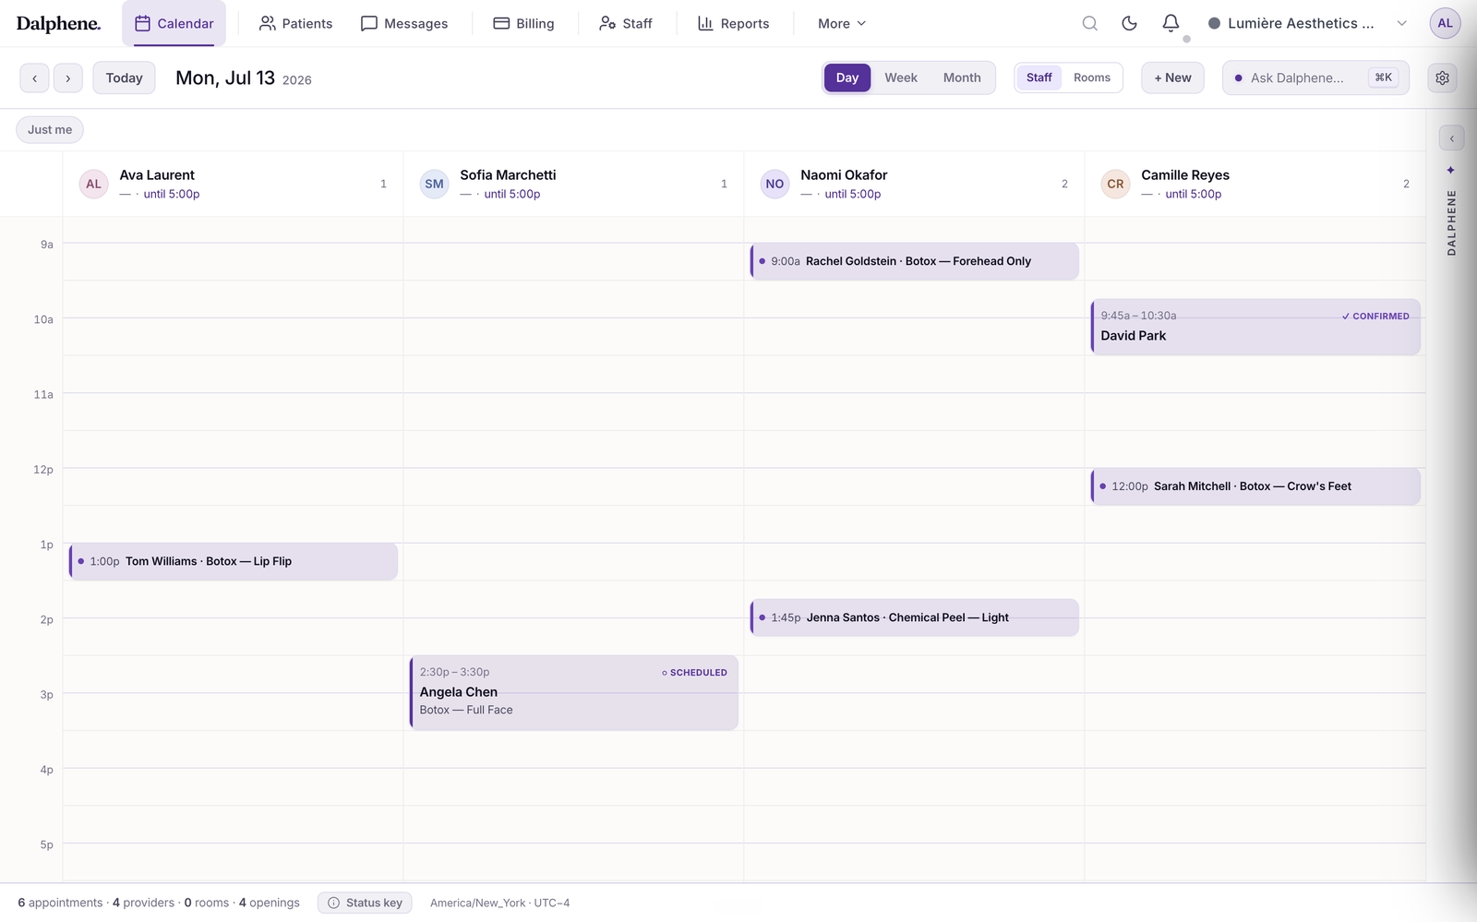
Task: Click Ava Laurent's AL avatar
Action: point(93,184)
